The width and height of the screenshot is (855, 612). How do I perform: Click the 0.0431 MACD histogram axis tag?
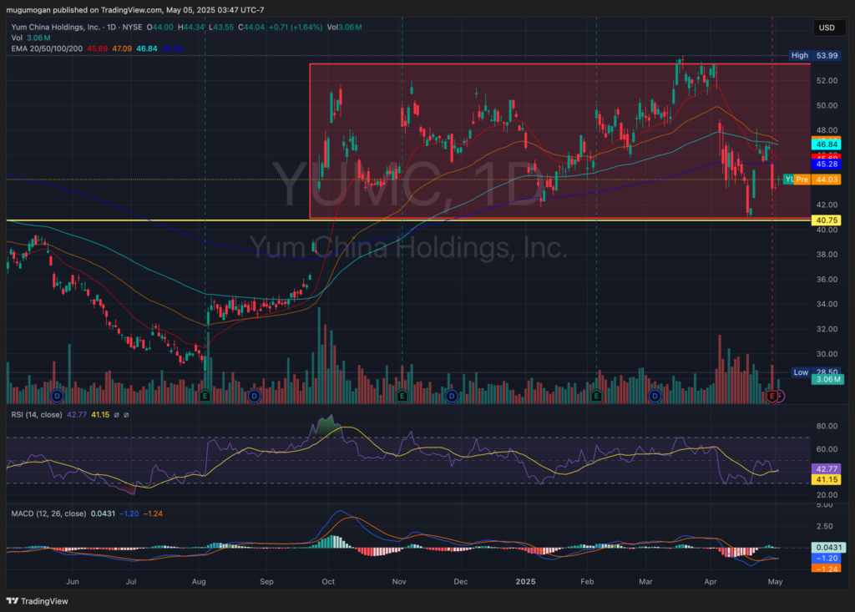tap(828, 547)
